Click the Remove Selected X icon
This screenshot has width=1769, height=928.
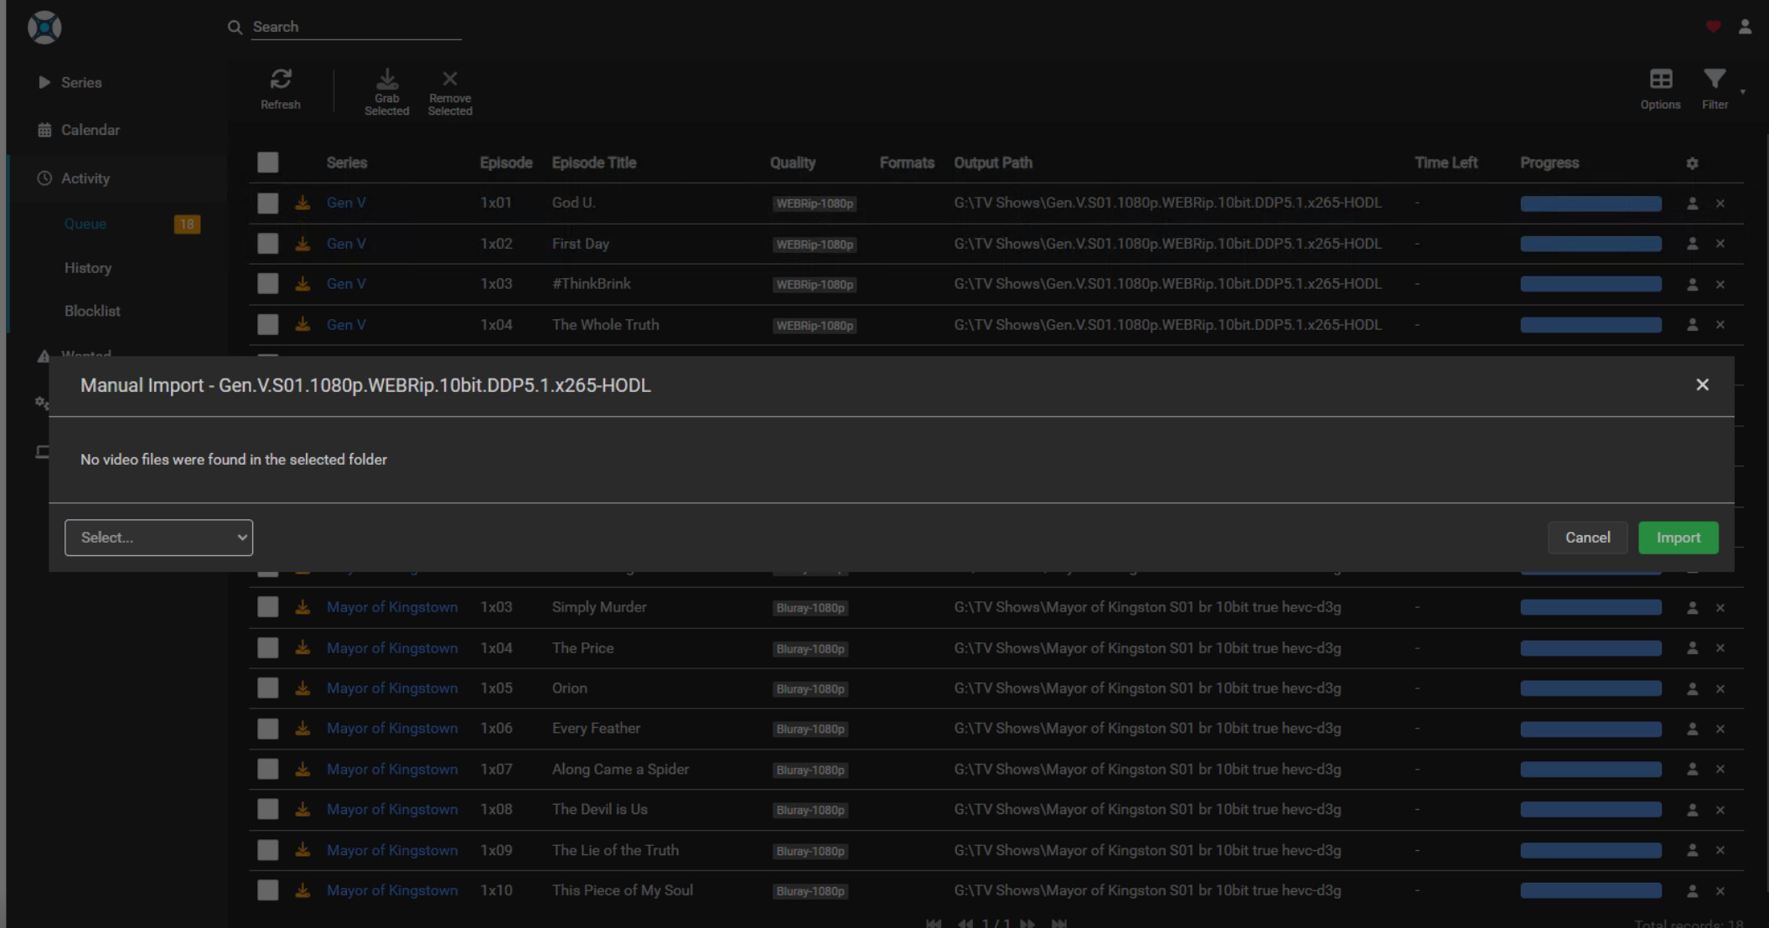450,80
